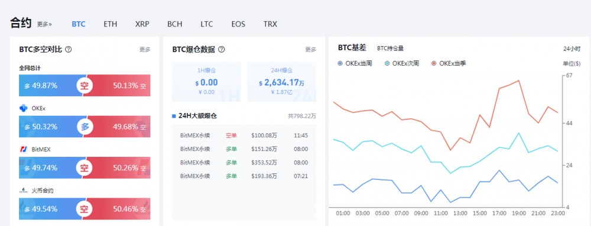Click the 19:00 x-axis label
The height and width of the screenshot is (226, 591).
[519, 213]
